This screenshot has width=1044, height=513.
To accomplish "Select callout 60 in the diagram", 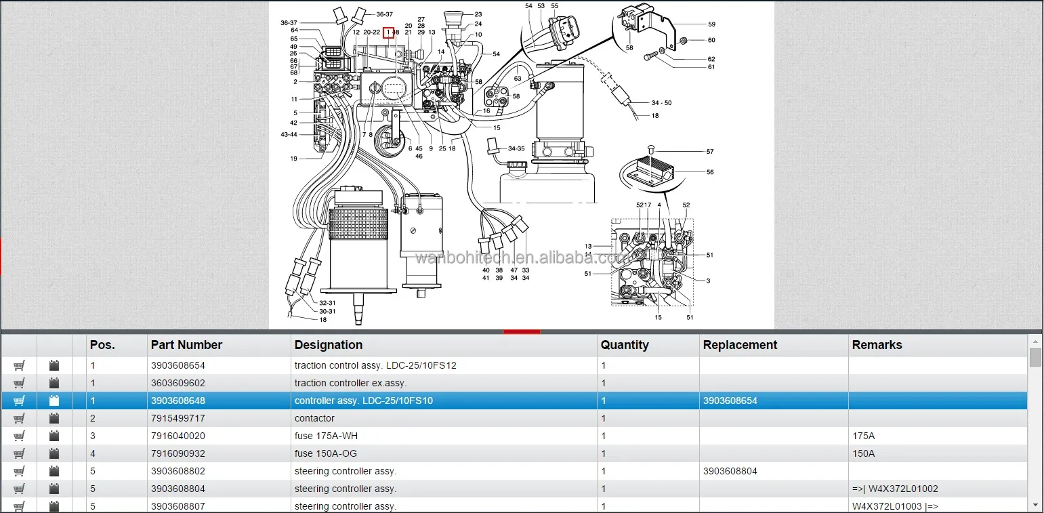I will tap(711, 40).
